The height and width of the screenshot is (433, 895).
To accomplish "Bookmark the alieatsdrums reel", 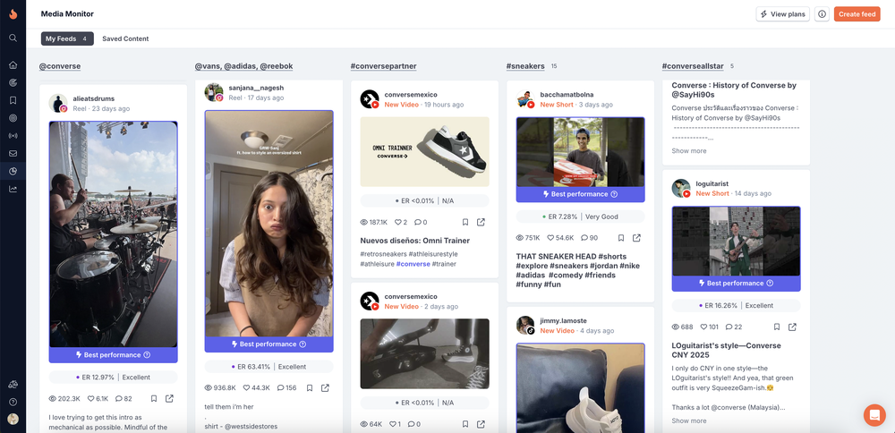I will pyautogui.click(x=154, y=399).
